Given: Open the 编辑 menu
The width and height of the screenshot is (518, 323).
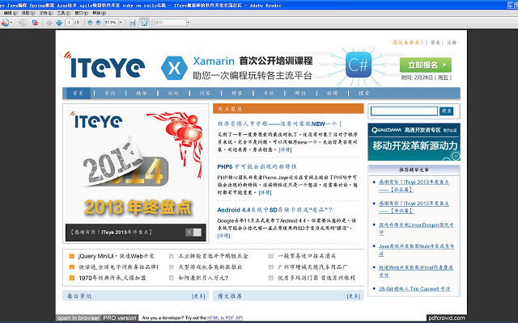Looking at the screenshot, I should coord(10,13).
